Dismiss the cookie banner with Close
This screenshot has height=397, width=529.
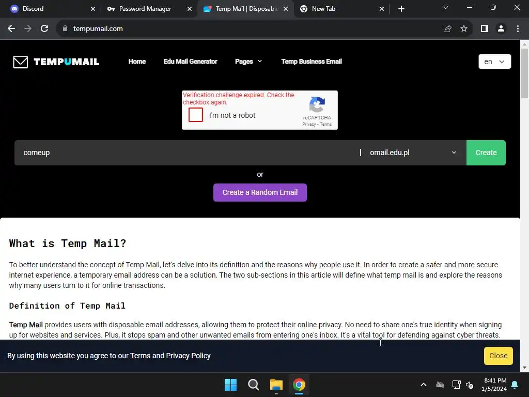[x=499, y=356]
